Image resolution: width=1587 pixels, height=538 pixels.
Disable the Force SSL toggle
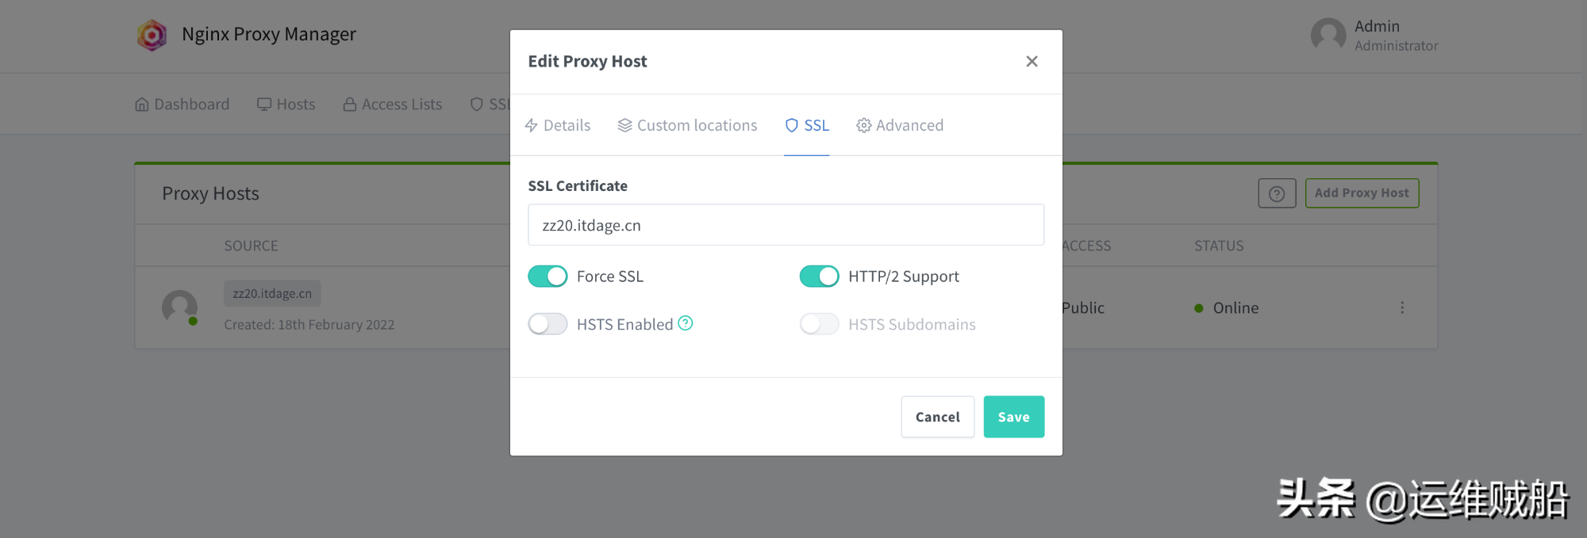(x=548, y=276)
